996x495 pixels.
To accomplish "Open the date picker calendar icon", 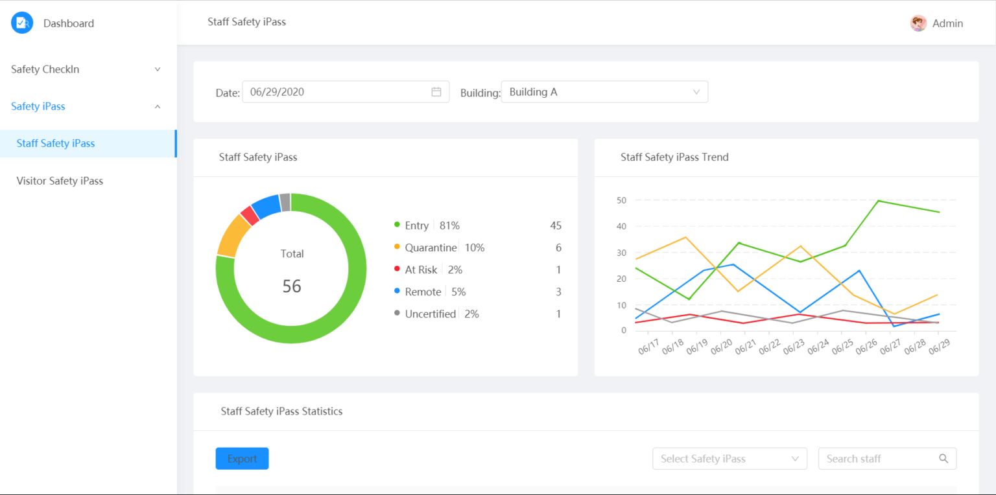I will click(x=436, y=92).
